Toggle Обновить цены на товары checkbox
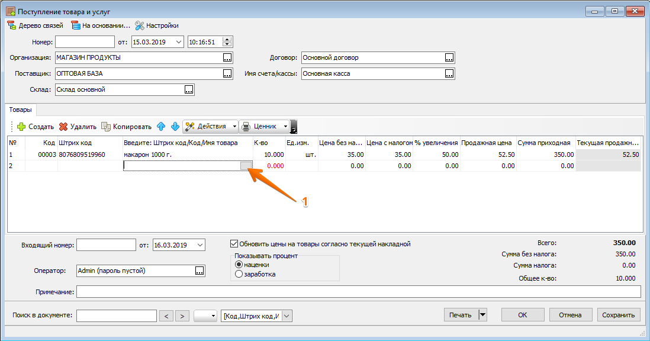The width and height of the screenshot is (650, 341). [x=234, y=243]
